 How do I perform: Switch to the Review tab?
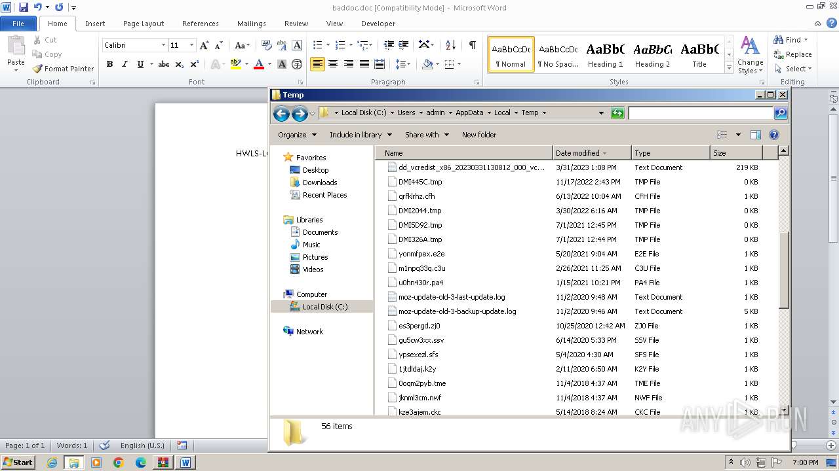296,24
